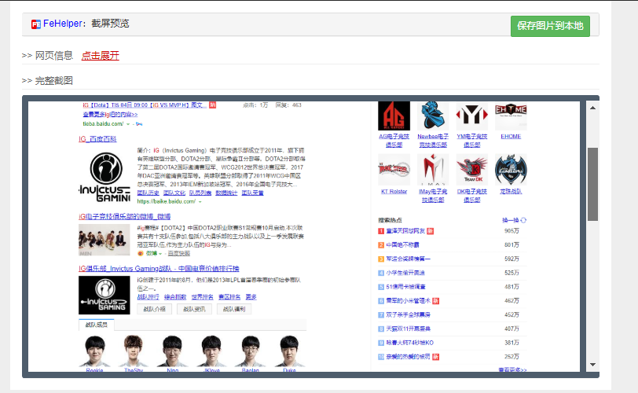Open the IG Dota TI5 tieba post link
This screenshot has width=638, height=393.
145,105
